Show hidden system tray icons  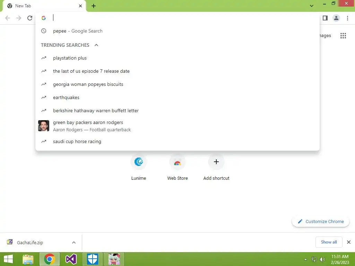pos(305,259)
